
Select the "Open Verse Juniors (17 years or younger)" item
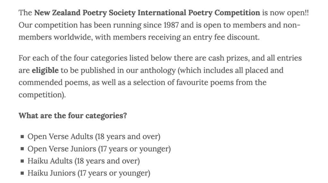(x=99, y=149)
